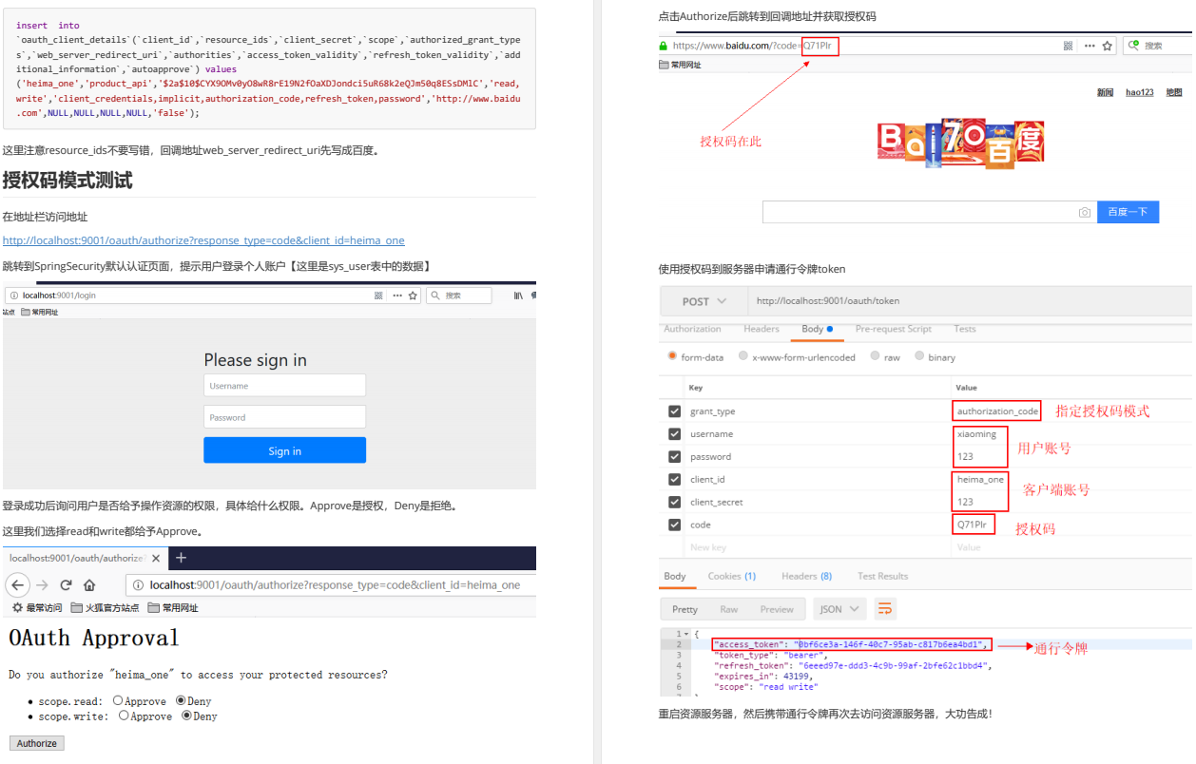Uncheck the client_id parameter row
The height and width of the screenshot is (764, 1196).
coord(674,480)
